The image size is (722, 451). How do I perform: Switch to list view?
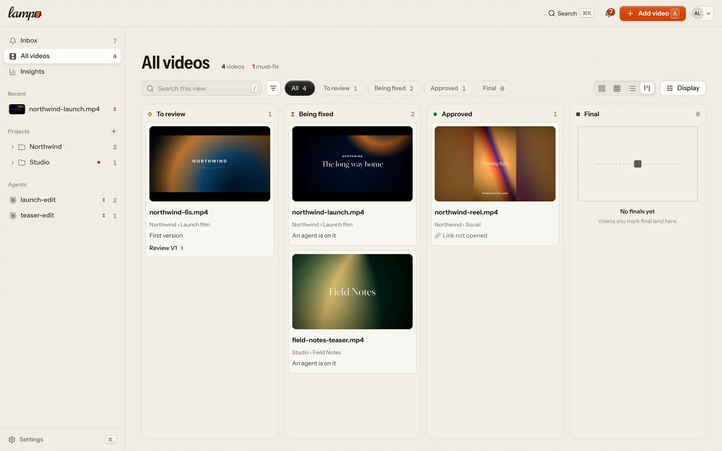pyautogui.click(x=632, y=88)
